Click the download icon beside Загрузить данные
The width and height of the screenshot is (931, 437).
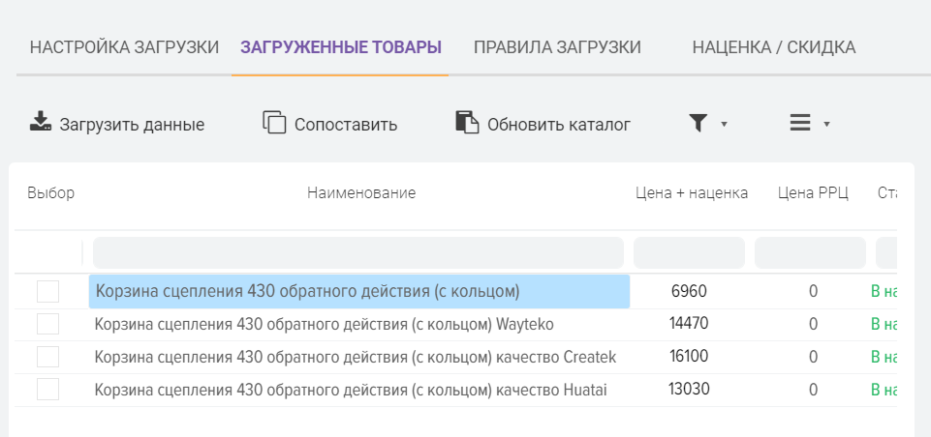point(40,123)
